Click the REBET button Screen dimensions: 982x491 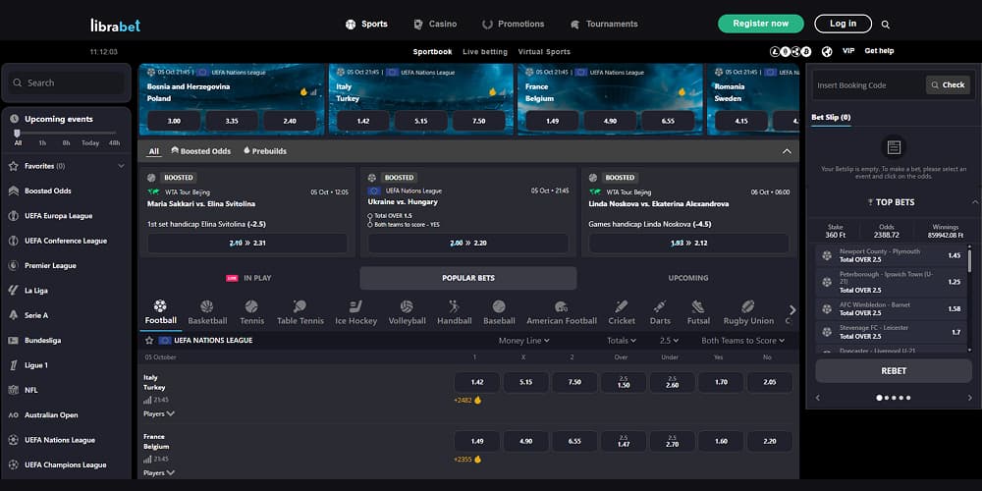click(x=894, y=371)
